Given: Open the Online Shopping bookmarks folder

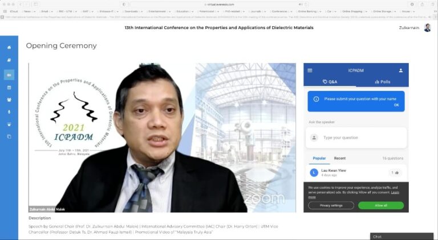Looking at the screenshot, I should click(x=354, y=11).
